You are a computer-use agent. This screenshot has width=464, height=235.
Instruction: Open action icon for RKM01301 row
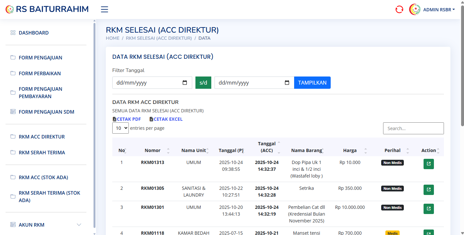click(428, 209)
